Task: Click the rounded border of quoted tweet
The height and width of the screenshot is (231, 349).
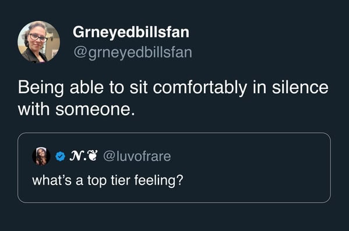Action: [174, 133]
